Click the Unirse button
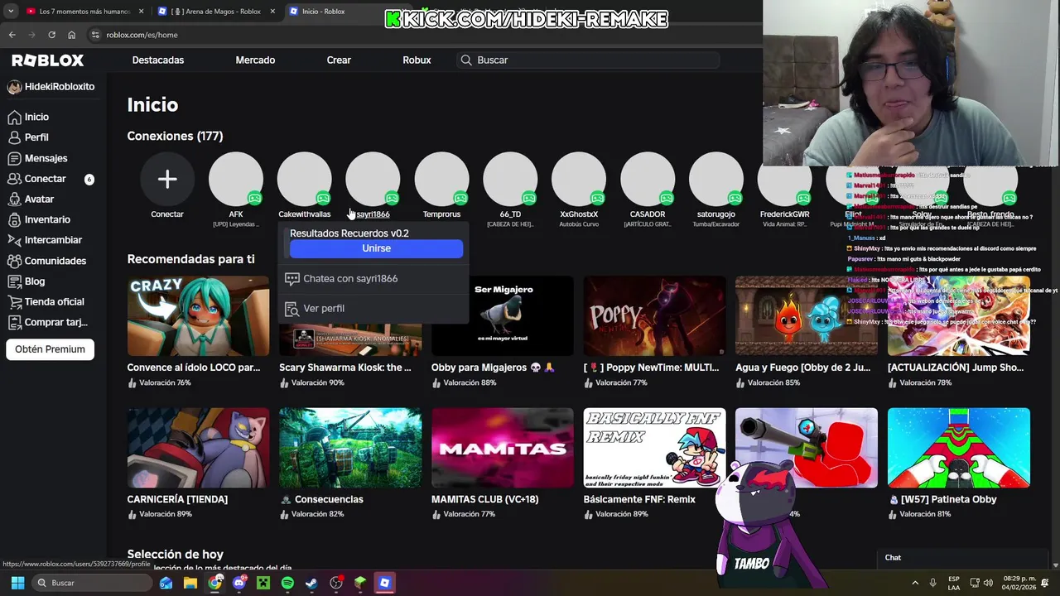Image resolution: width=1060 pixels, height=596 pixels. (x=376, y=248)
